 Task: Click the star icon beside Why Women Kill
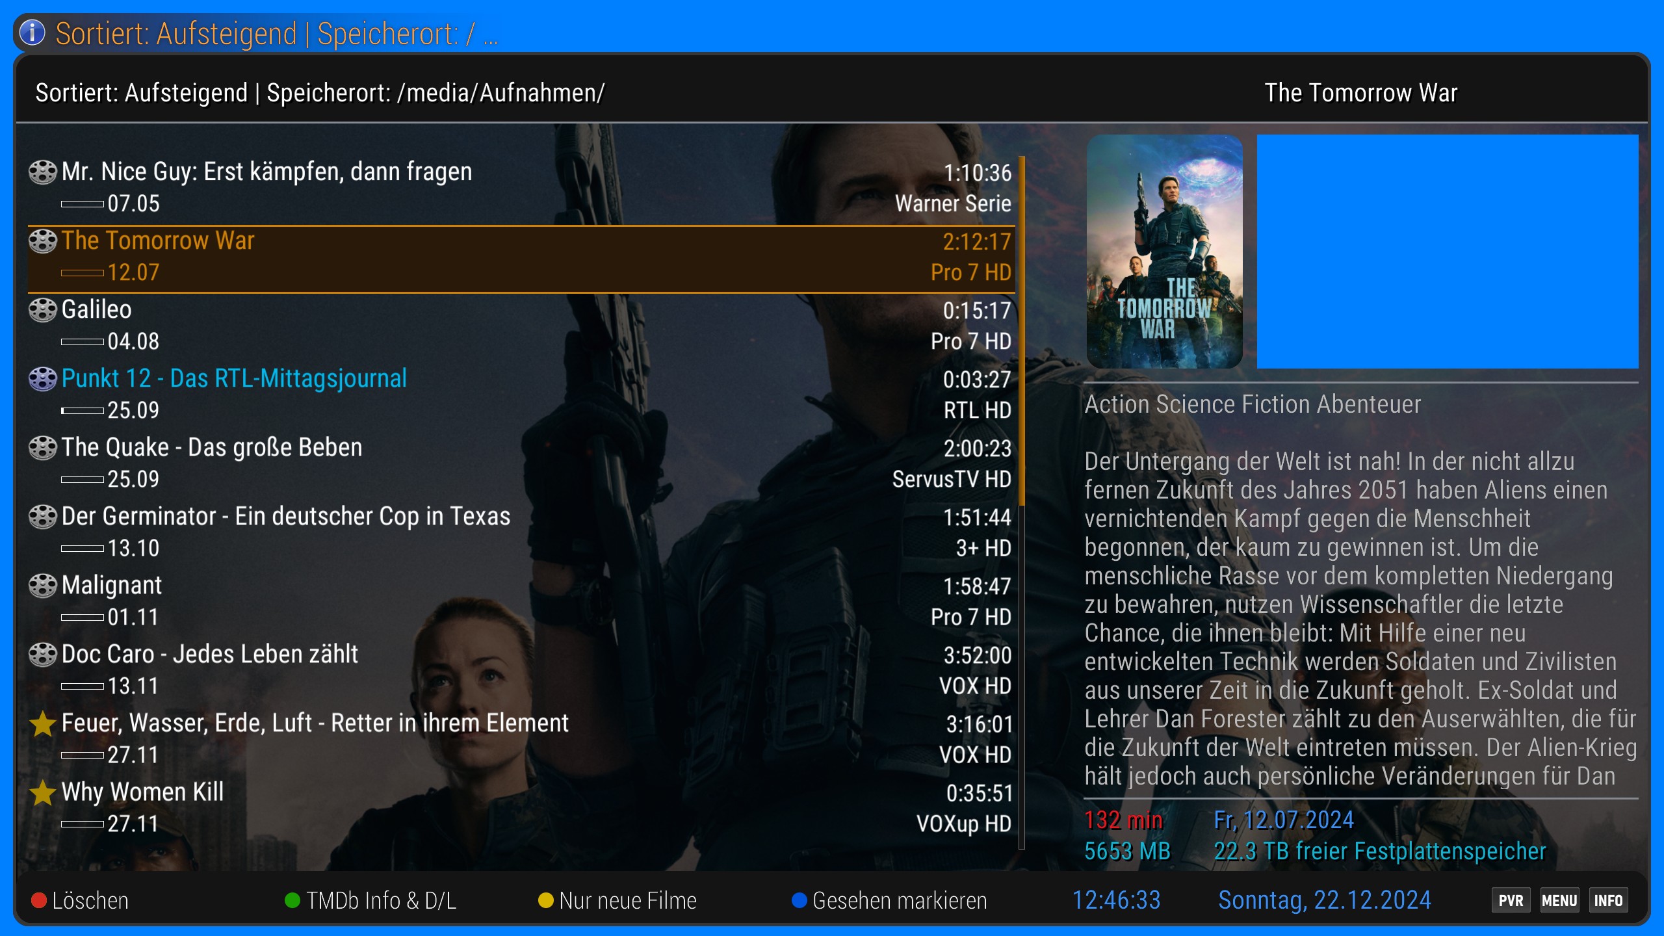click(43, 792)
